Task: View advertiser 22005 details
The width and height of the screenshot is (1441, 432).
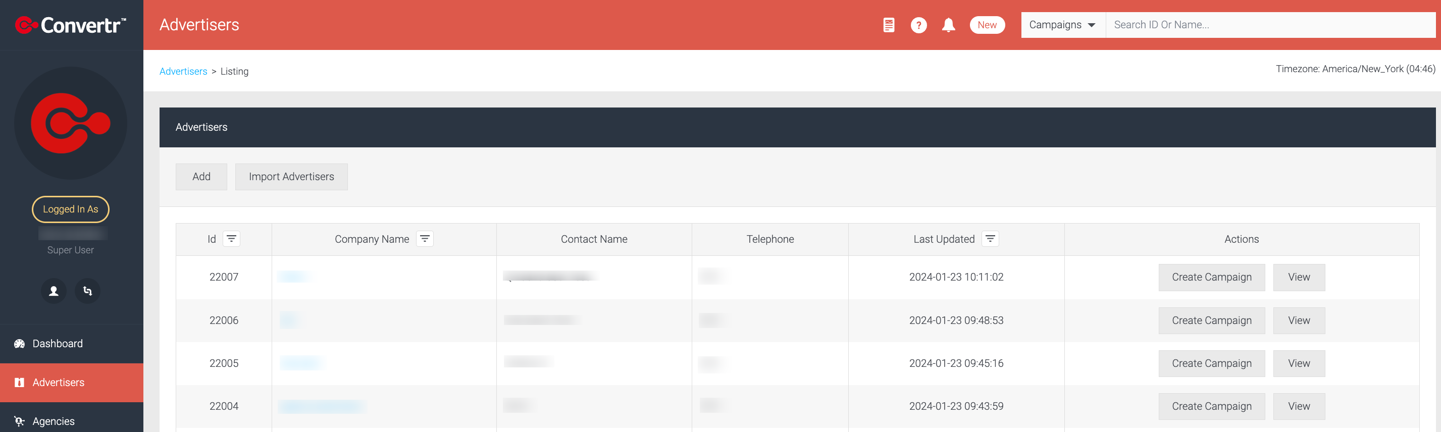Action: point(1299,364)
